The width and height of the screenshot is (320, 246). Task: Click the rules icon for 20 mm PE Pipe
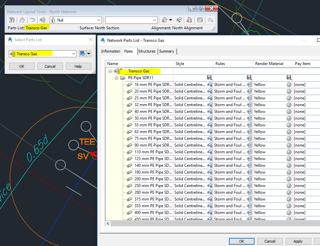click(250, 91)
